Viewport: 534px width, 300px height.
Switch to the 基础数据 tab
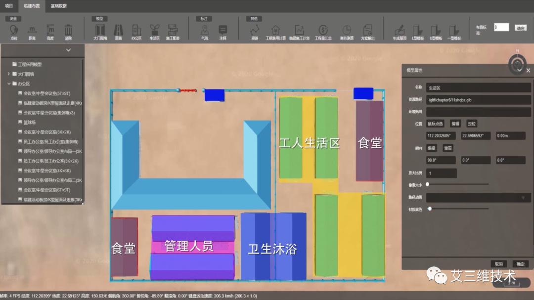click(x=59, y=6)
